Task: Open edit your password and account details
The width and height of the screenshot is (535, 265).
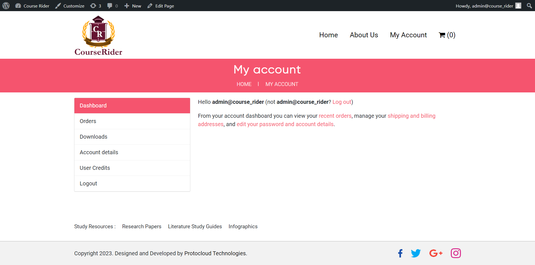Action: click(x=285, y=124)
